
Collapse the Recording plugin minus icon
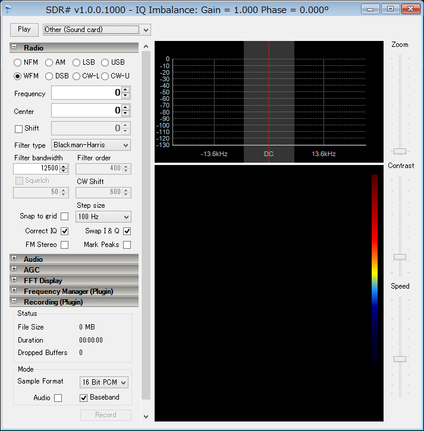click(x=14, y=302)
